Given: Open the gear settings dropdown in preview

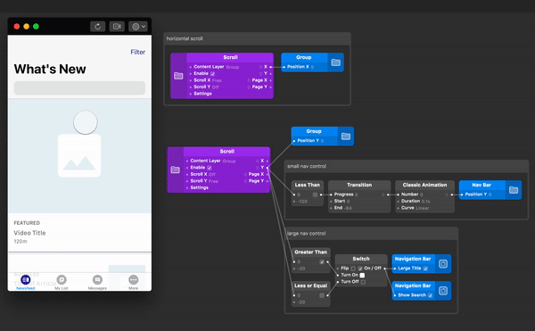Looking at the screenshot, I should tap(138, 26).
